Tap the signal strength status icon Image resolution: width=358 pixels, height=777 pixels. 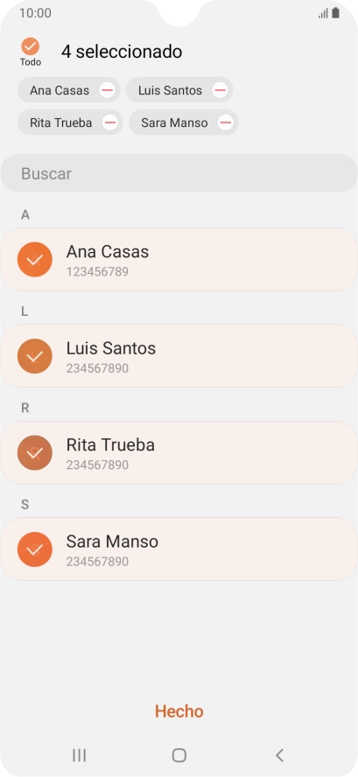click(323, 14)
